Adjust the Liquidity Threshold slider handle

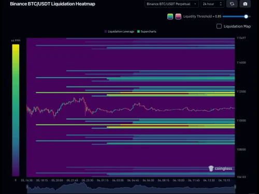pyautogui.click(x=246, y=17)
